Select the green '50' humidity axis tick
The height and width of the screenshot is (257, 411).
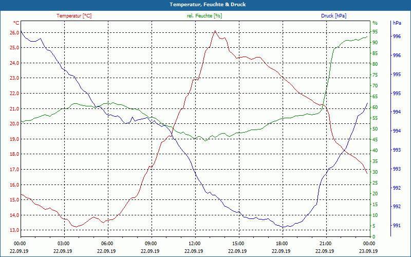pyautogui.click(x=375, y=129)
